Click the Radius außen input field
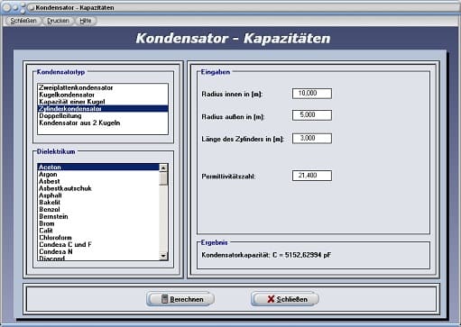Viewport: 461px width, 327px height. coord(312,115)
